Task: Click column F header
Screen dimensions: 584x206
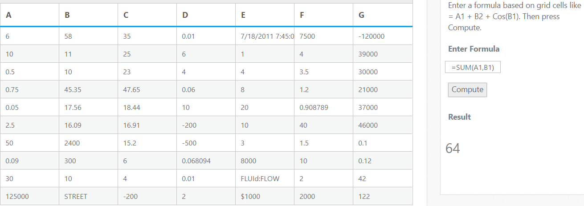Action: (x=323, y=15)
